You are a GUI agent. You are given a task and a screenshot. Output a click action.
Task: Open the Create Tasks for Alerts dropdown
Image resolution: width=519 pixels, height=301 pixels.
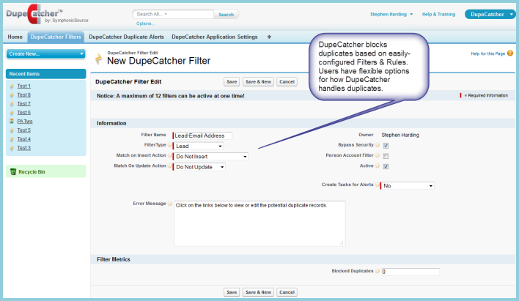point(408,186)
